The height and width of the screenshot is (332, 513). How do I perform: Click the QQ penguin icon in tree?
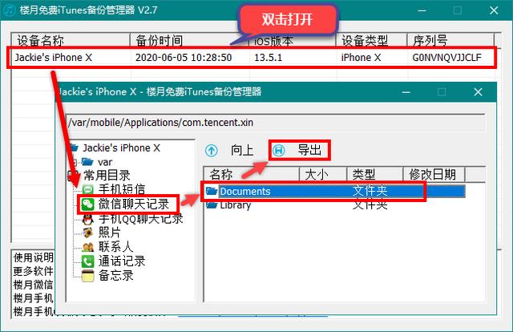[87, 219]
